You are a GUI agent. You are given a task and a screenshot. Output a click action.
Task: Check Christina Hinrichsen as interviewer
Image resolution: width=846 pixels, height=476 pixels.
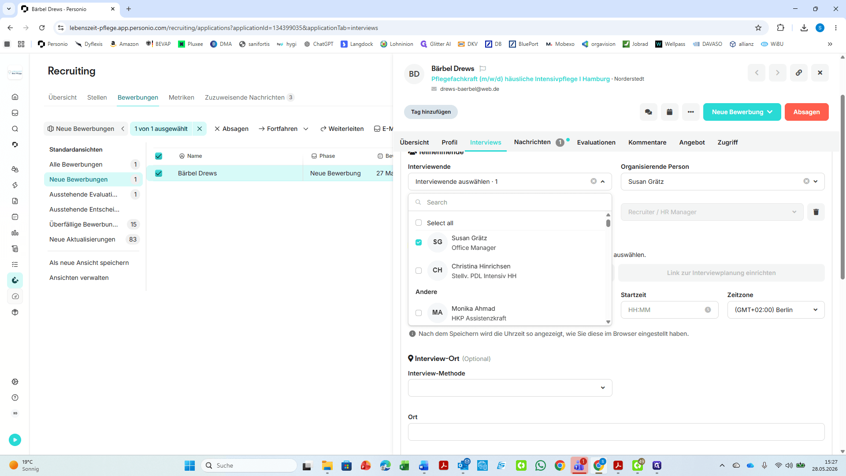click(419, 271)
